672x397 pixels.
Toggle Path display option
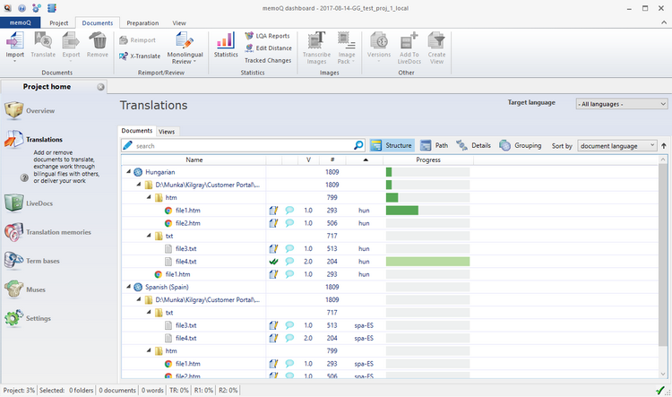coord(435,145)
